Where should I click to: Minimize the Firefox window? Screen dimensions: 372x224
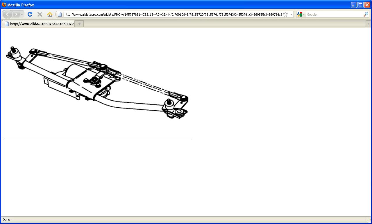pyautogui.click(x=354, y=5)
